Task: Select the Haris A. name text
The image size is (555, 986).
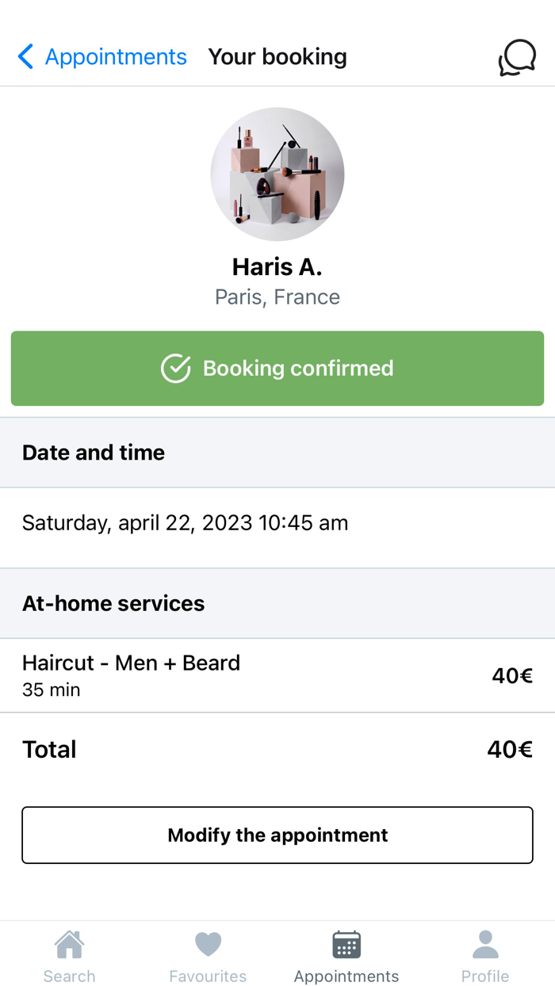Action: pos(277,266)
